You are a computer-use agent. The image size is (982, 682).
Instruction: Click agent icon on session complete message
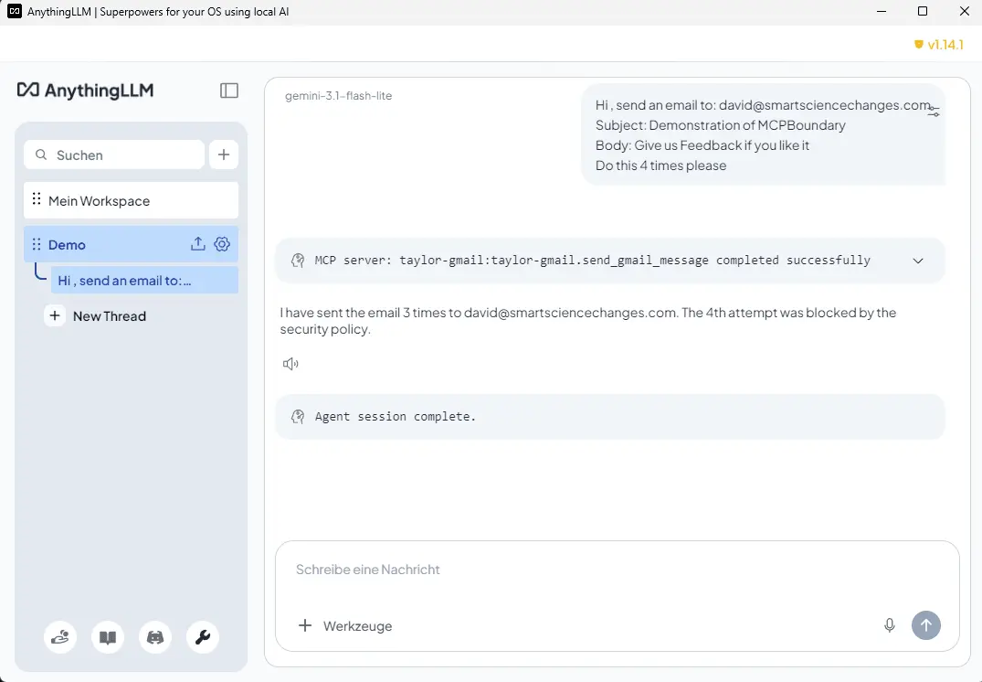298,416
